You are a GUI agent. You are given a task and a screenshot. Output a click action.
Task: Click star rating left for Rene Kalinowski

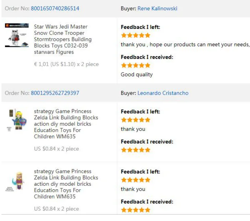pyautogui.click(x=136, y=35)
